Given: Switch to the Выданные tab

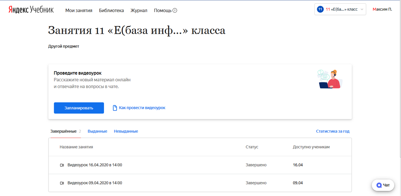Looking at the screenshot, I should (97, 131).
